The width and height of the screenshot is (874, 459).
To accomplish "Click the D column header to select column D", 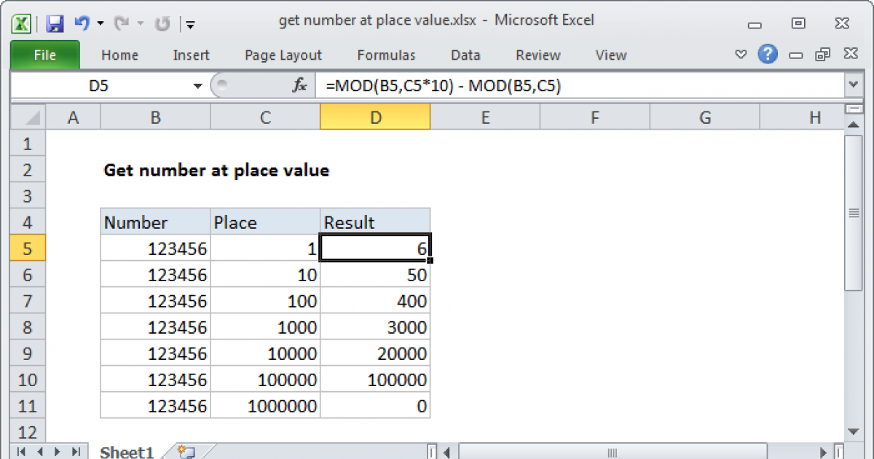I will click(375, 117).
